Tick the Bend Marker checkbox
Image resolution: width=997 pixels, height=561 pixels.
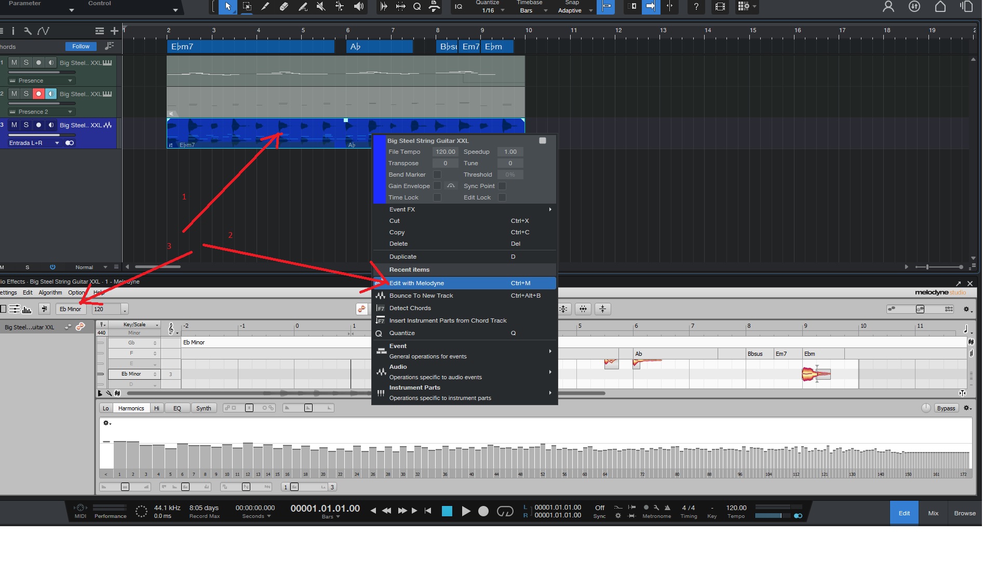[x=437, y=175]
